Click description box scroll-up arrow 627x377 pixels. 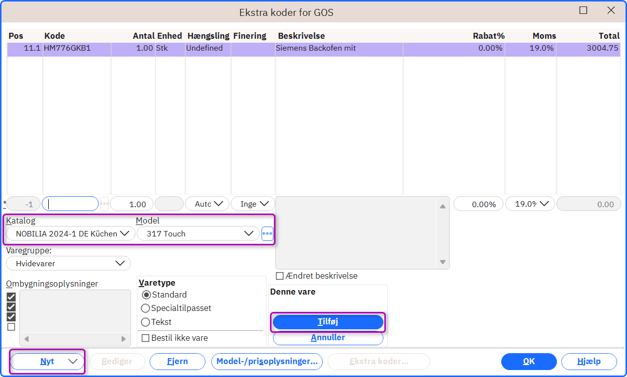pyautogui.click(x=443, y=206)
